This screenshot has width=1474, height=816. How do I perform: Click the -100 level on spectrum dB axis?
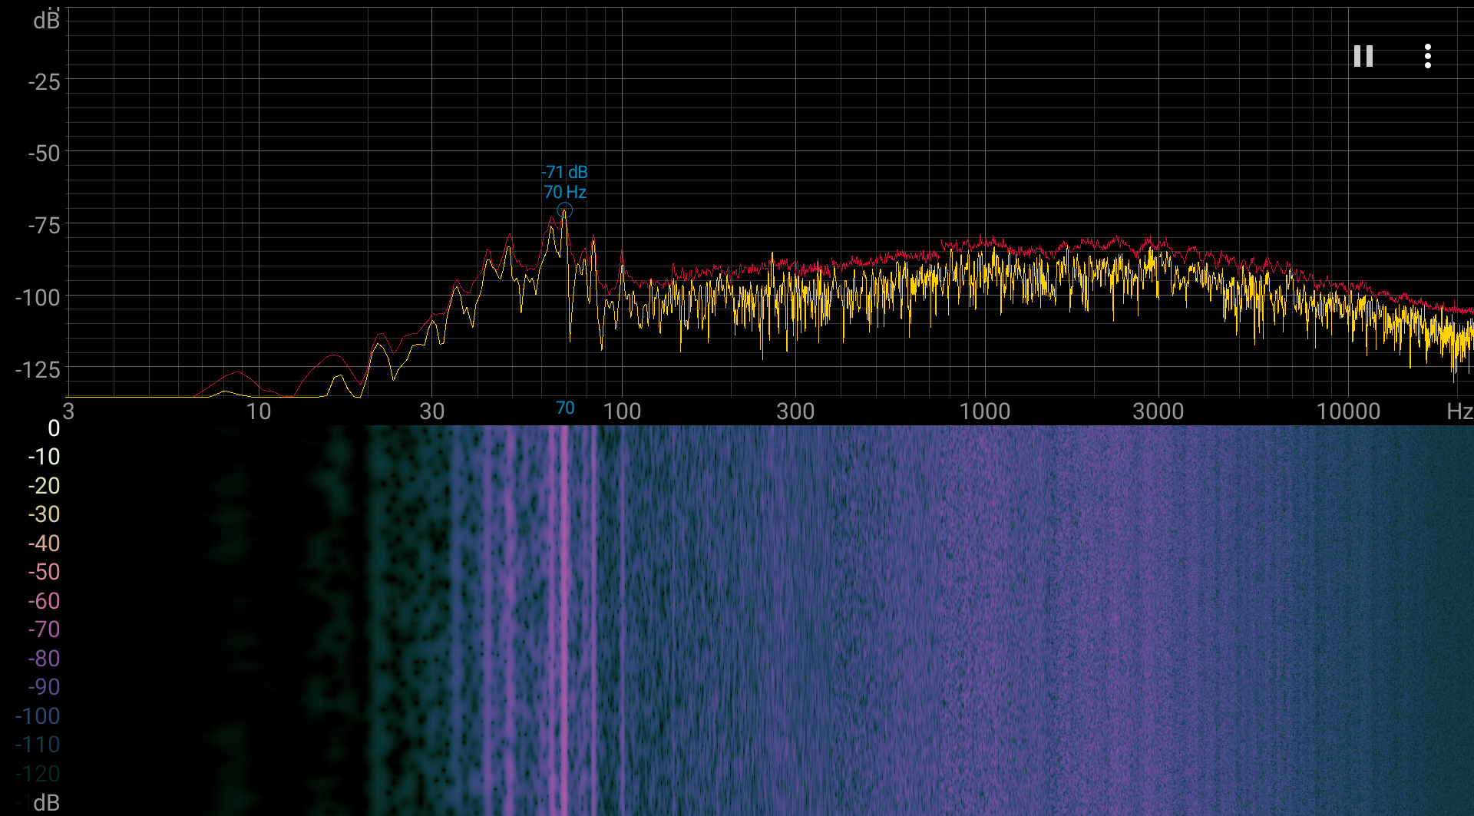tap(38, 297)
